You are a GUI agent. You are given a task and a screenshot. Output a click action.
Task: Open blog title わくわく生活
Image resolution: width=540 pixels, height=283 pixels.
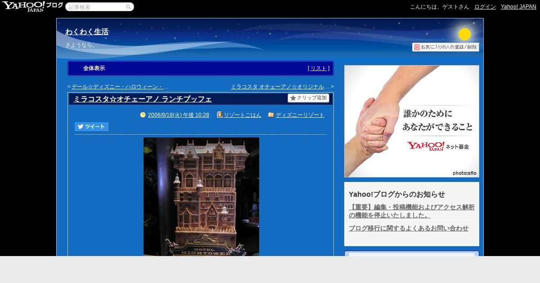point(87,31)
